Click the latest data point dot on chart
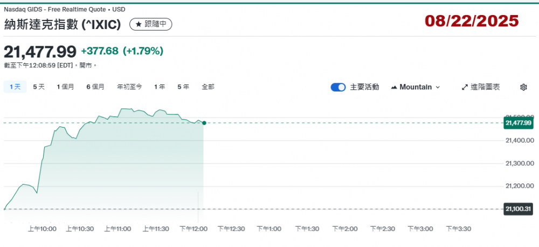The height and width of the screenshot is (247, 539). pyautogui.click(x=204, y=123)
